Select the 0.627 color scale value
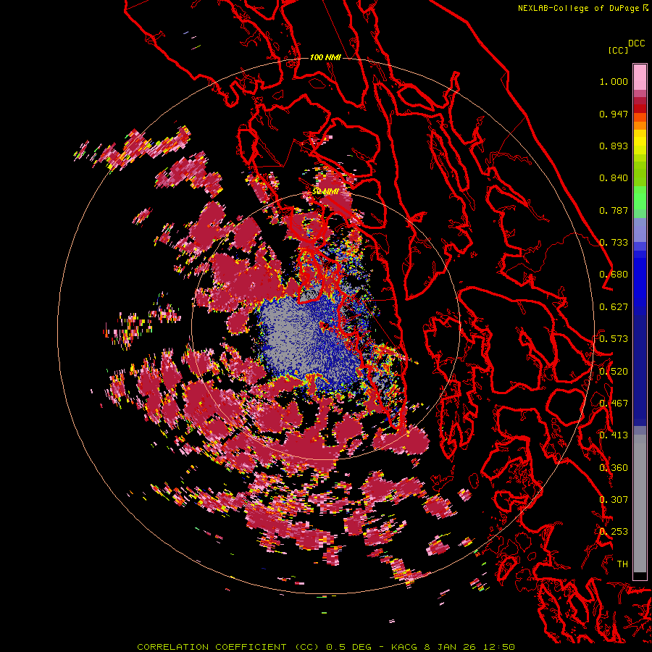Viewport: 652px width, 652px height. tap(614, 307)
